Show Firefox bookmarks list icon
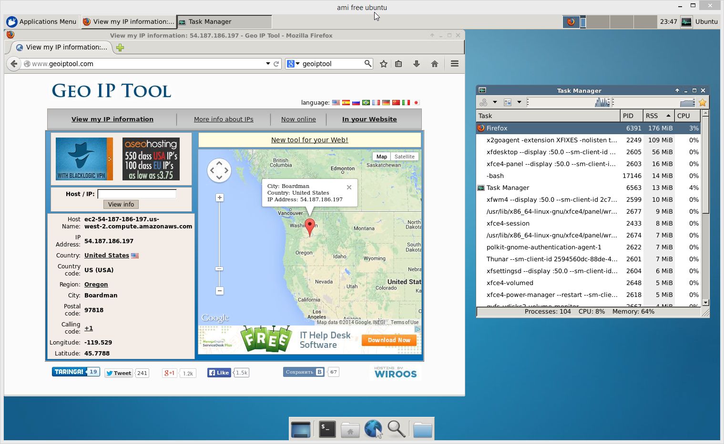The height and width of the screenshot is (444, 724). (x=398, y=64)
